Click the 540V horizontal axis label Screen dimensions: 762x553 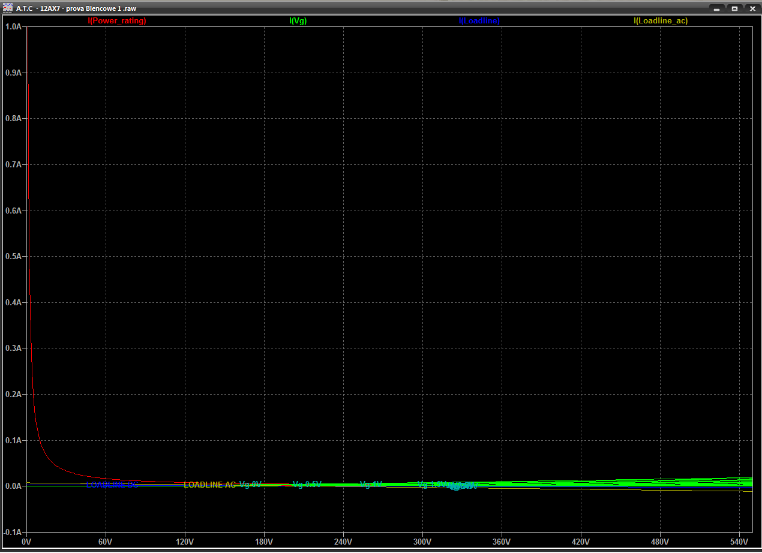(739, 542)
